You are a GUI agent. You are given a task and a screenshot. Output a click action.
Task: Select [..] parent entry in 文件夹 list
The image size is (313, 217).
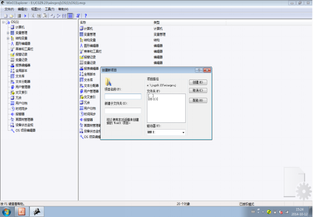point(151,96)
